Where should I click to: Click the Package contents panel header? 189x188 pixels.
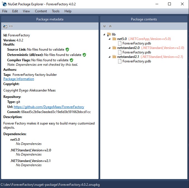coord(144,19)
